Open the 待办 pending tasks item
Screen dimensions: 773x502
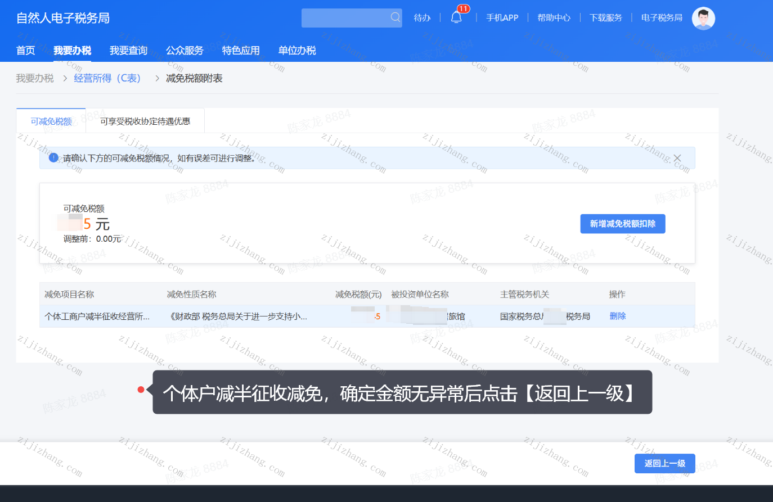(x=422, y=17)
